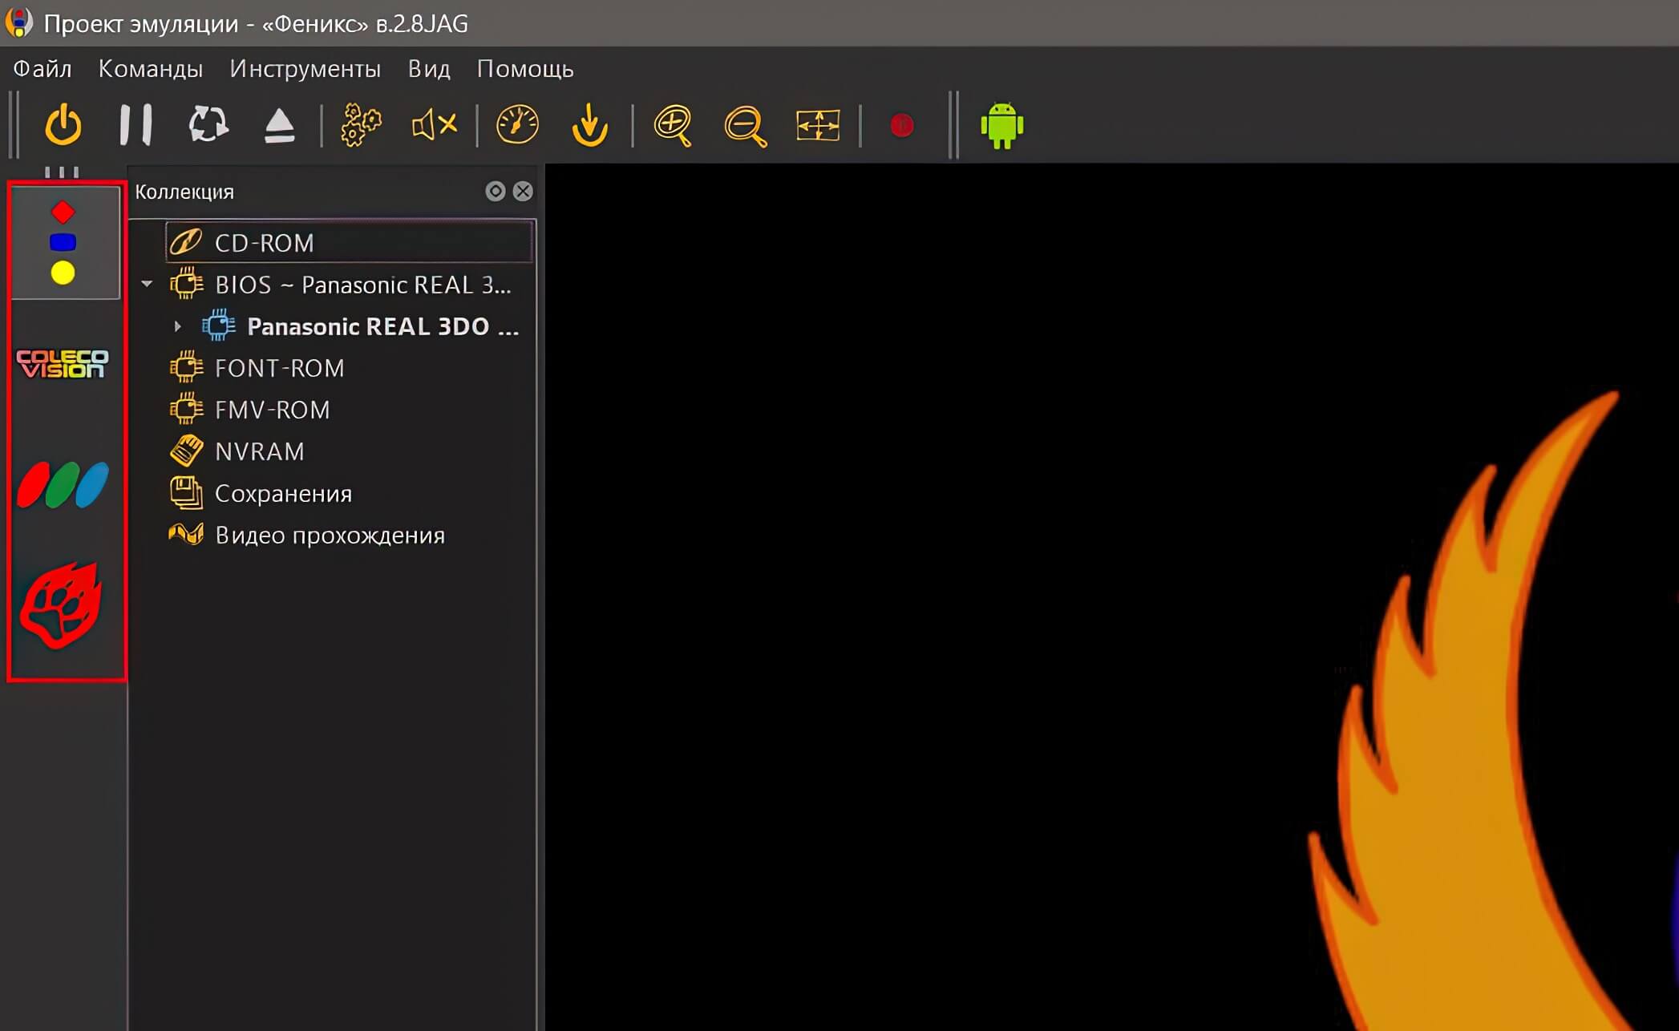Click the speedometer gauge icon
Screen dimensions: 1679x1031
517,125
